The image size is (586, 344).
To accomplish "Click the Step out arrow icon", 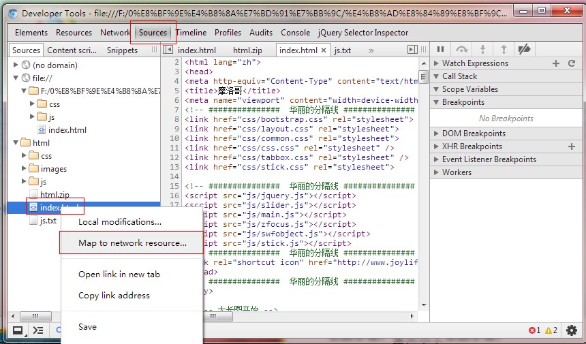I will pyautogui.click(x=504, y=49).
